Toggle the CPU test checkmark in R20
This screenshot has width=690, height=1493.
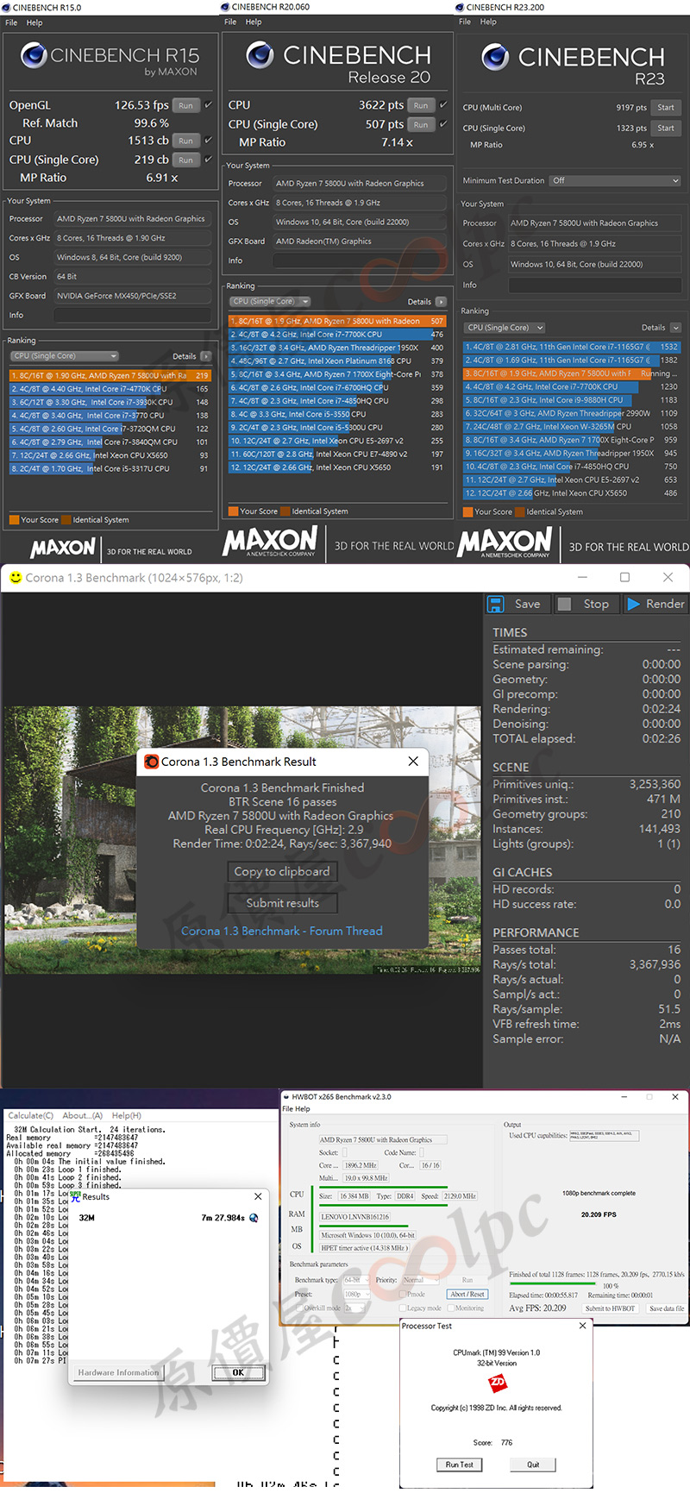point(443,104)
